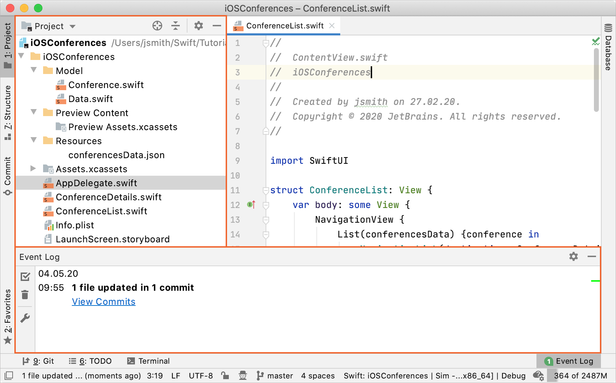Open Event Log settings gear

[574, 256]
